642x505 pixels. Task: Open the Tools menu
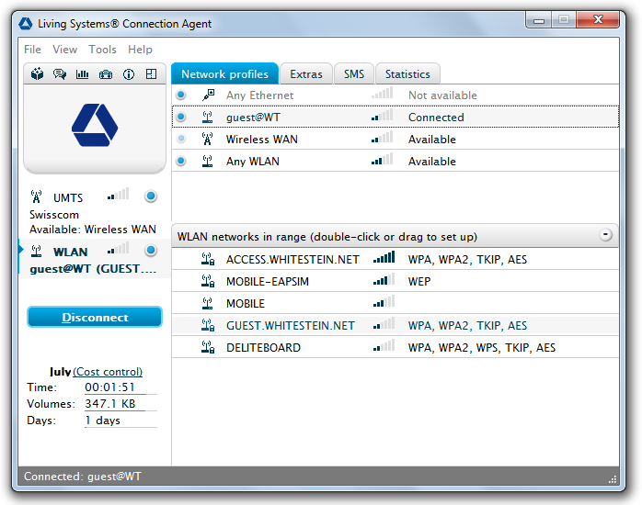click(102, 50)
